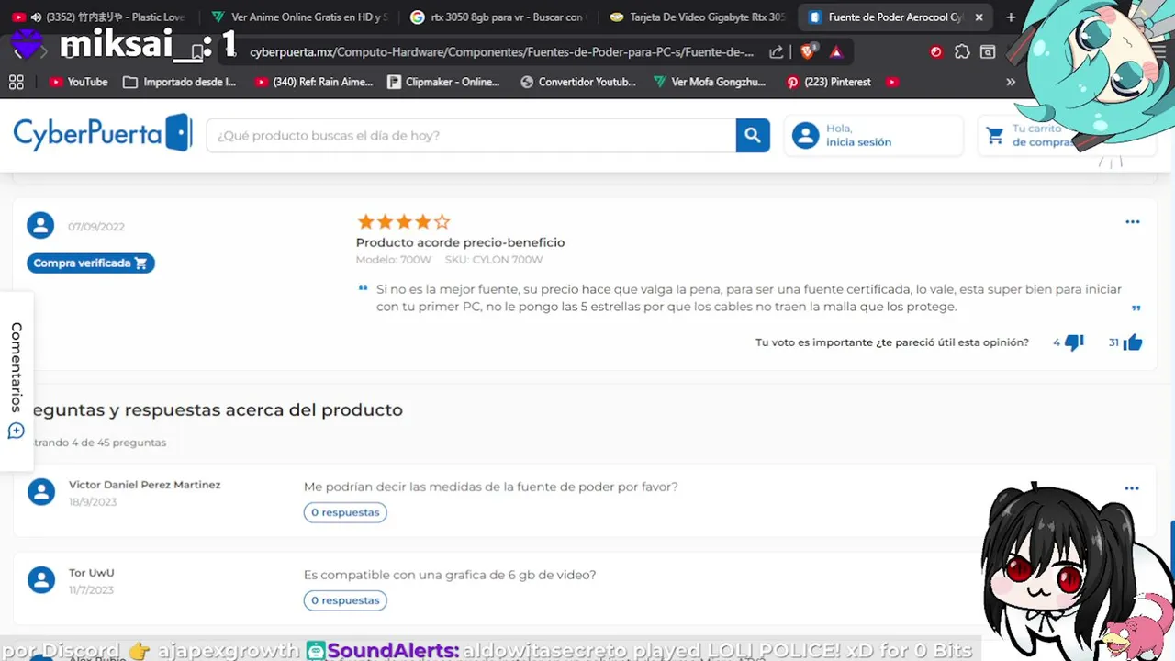Click the name Victor Daniel Perez Martinez
This screenshot has height=661, width=1175.
coord(144,485)
